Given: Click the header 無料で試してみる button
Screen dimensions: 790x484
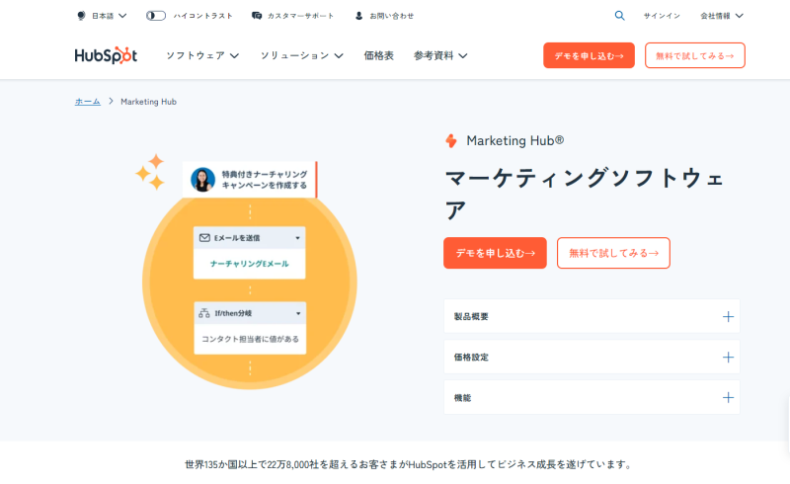Looking at the screenshot, I should pos(695,55).
